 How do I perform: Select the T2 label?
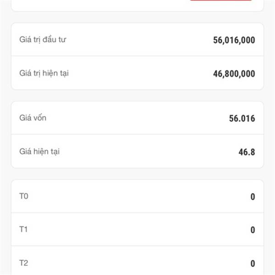[23, 263]
